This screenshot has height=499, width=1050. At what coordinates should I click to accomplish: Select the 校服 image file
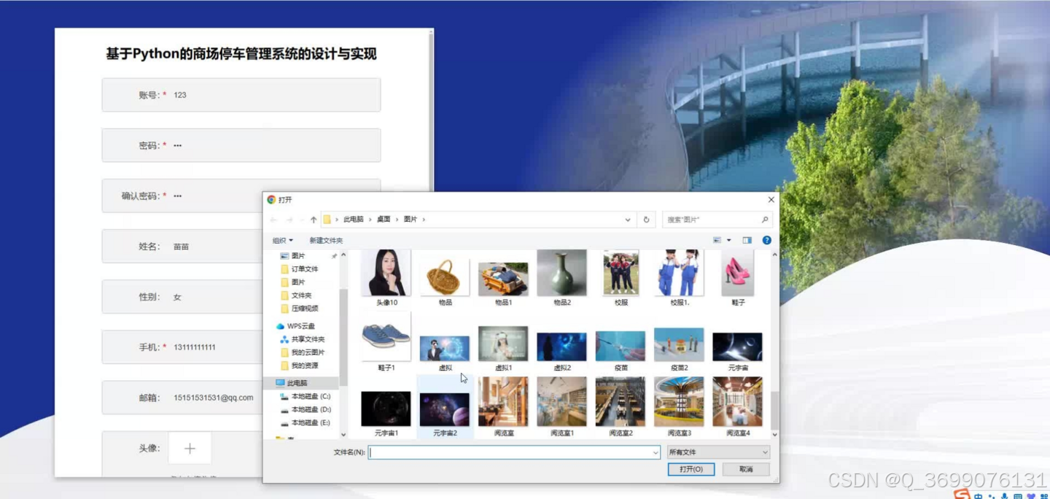point(621,277)
